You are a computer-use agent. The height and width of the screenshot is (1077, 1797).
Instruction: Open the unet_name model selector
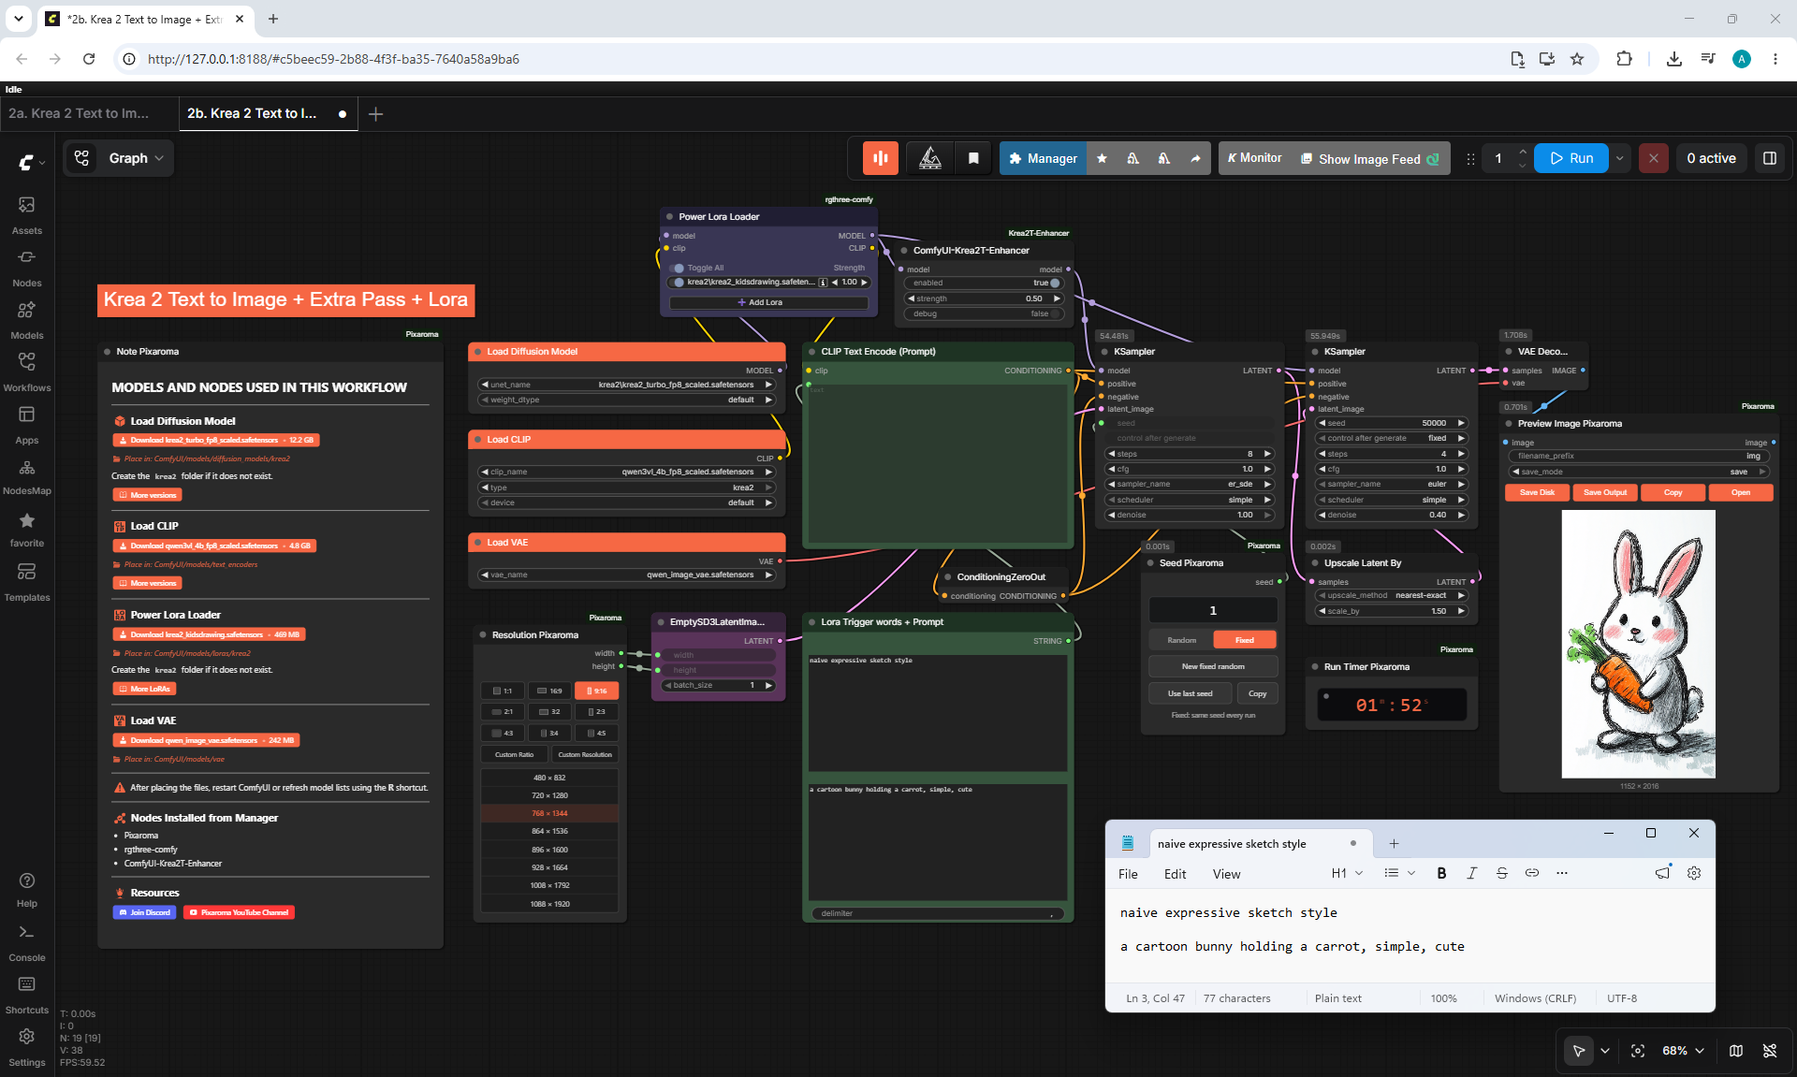point(626,385)
